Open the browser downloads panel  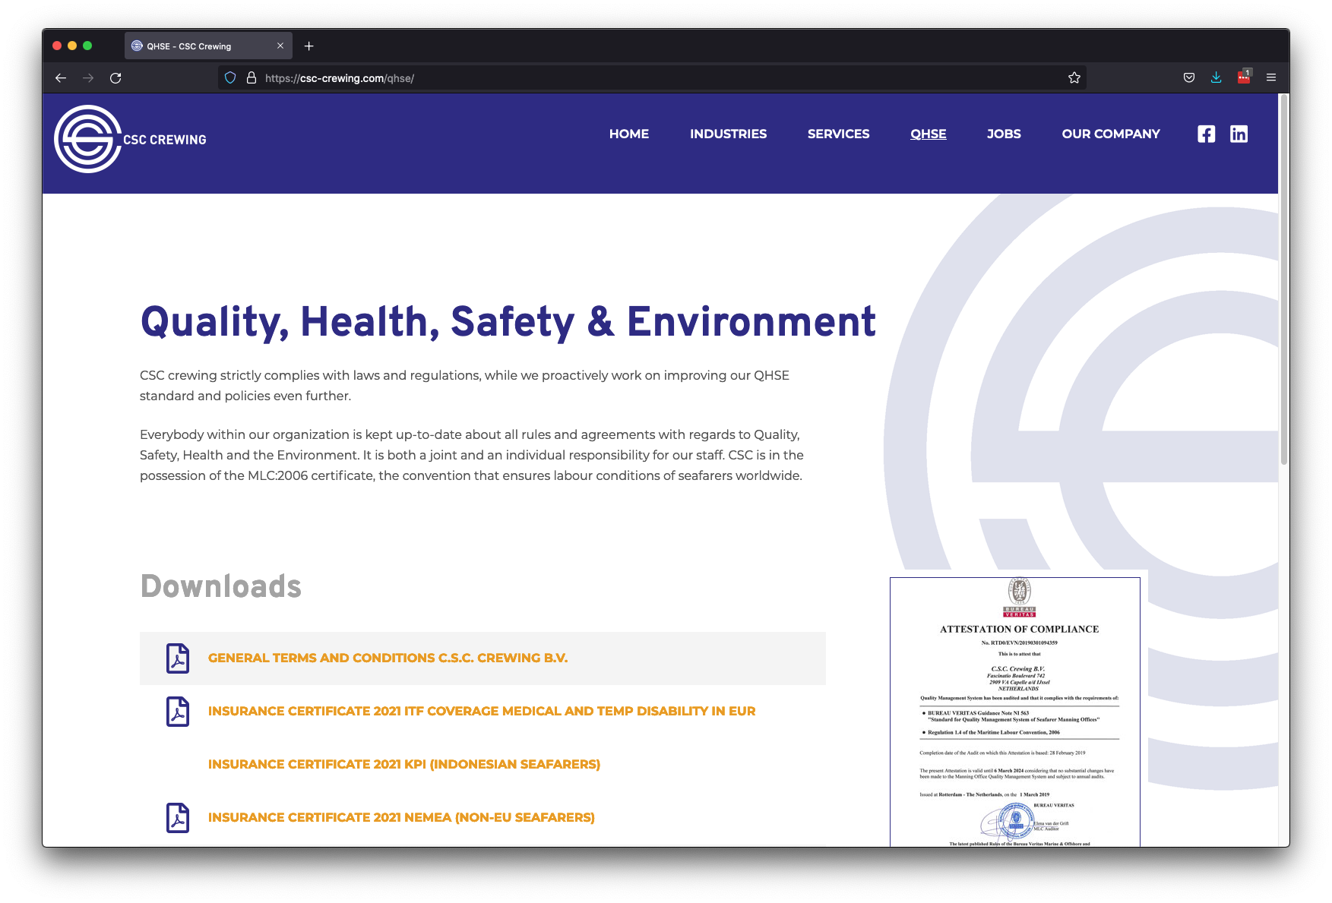(1216, 77)
